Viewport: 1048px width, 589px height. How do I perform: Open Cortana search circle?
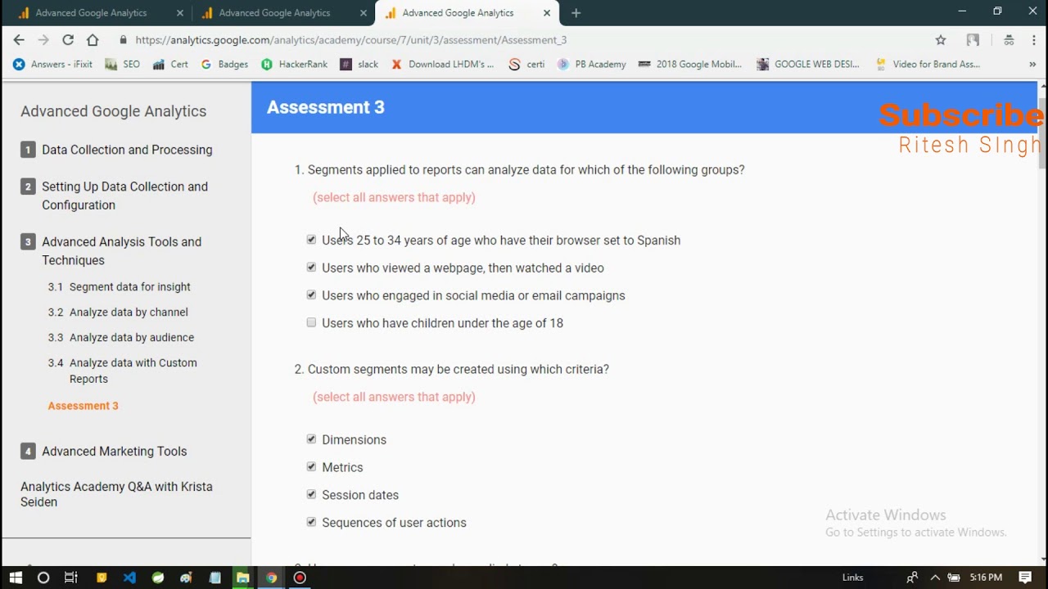point(43,578)
